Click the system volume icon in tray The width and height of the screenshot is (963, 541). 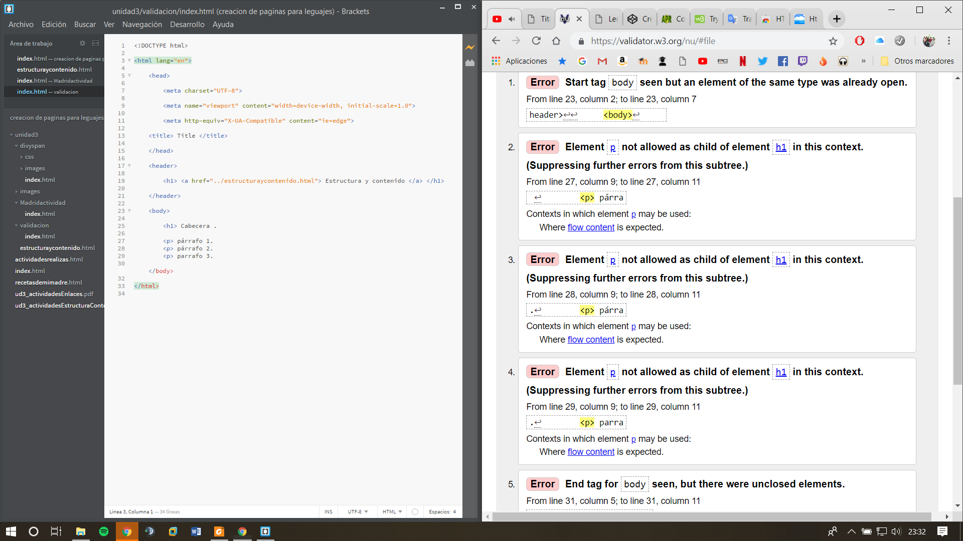897,531
